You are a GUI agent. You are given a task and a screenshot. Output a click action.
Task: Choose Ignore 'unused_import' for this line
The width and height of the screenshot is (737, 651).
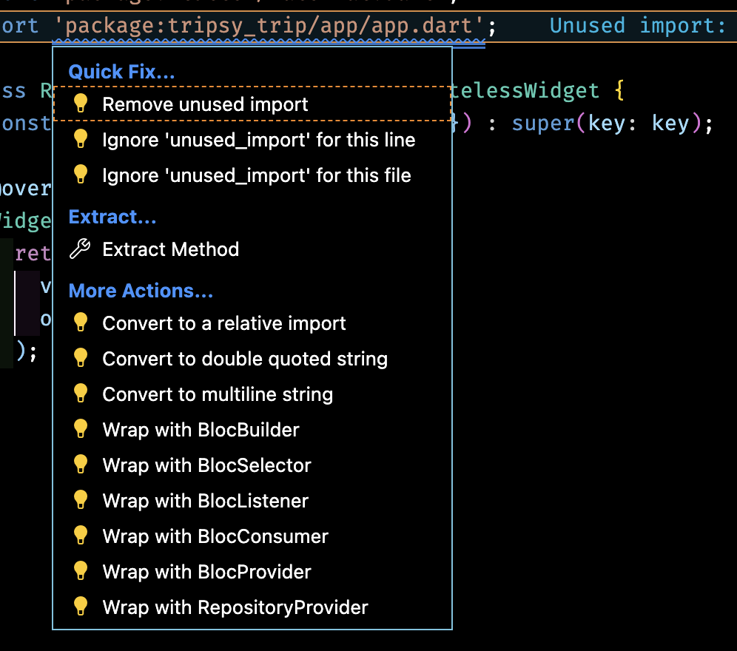coord(259,139)
